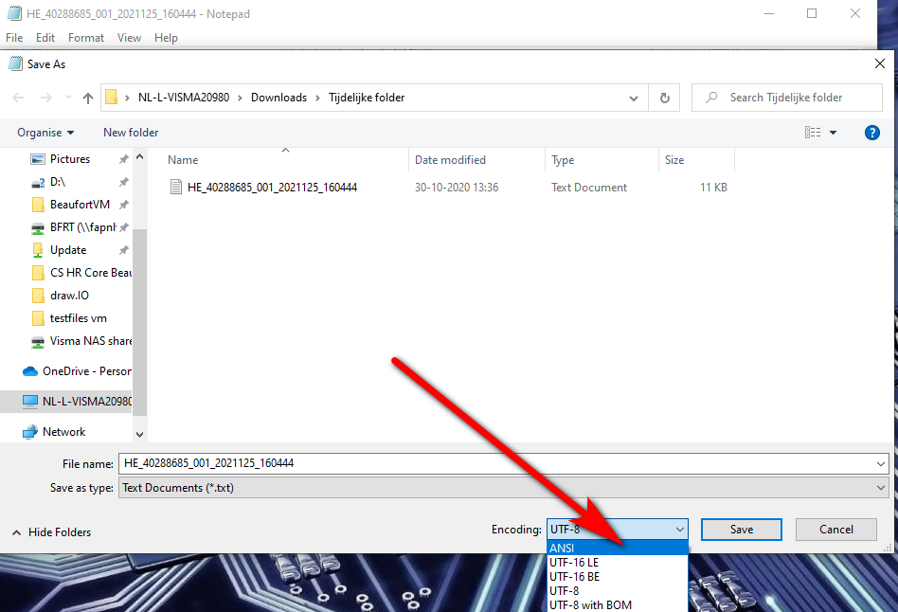This screenshot has height=612, width=898.
Task: Select OneDrive - Personal in sidebar
Action: 87,371
